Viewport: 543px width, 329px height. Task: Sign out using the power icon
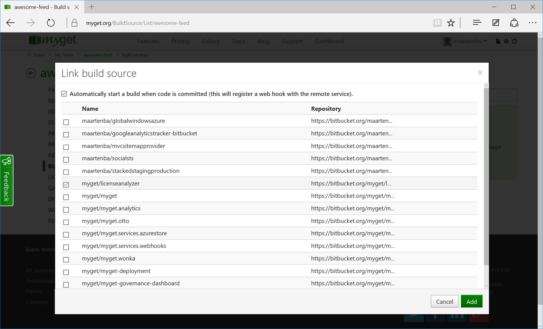click(x=514, y=41)
